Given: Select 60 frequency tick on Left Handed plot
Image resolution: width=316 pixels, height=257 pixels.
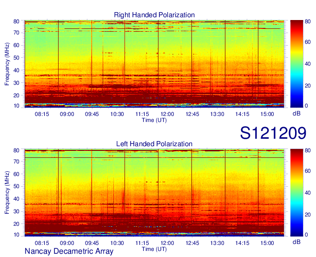Looking at the screenshot, I should coord(16,174).
